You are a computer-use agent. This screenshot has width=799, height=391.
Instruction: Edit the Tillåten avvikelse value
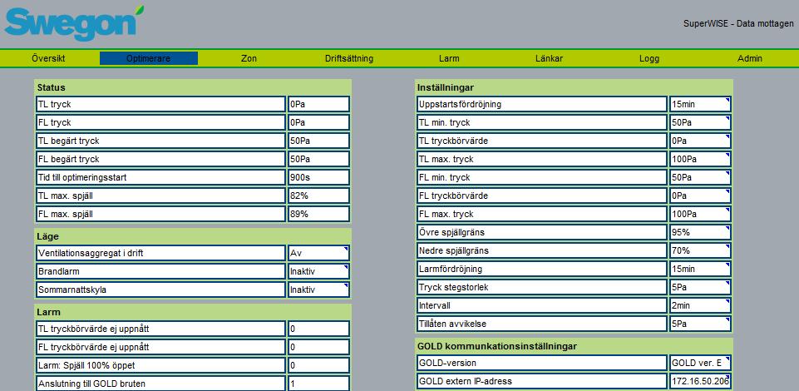[700, 324]
